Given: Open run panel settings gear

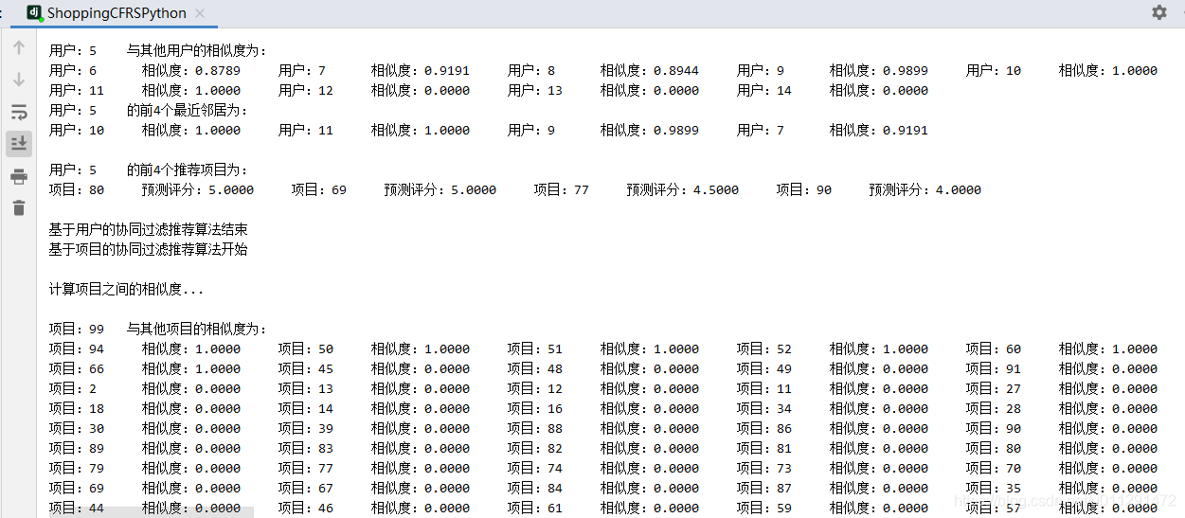Looking at the screenshot, I should [x=1159, y=12].
